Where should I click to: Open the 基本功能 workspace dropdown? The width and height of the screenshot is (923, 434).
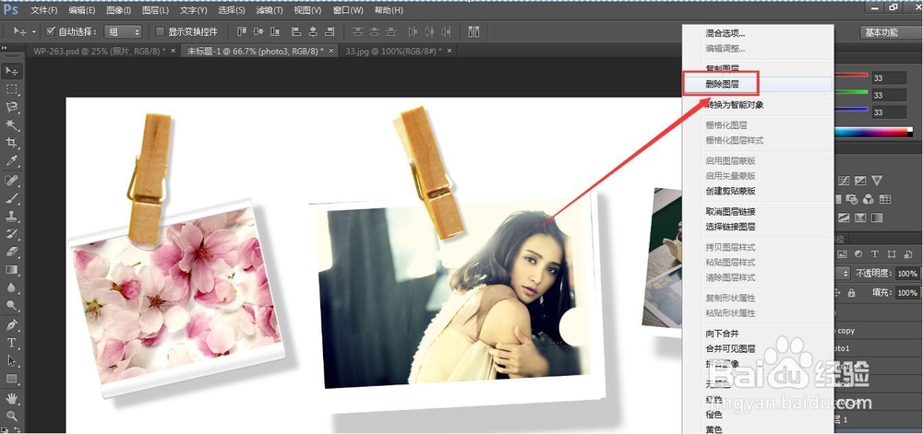[x=890, y=32]
